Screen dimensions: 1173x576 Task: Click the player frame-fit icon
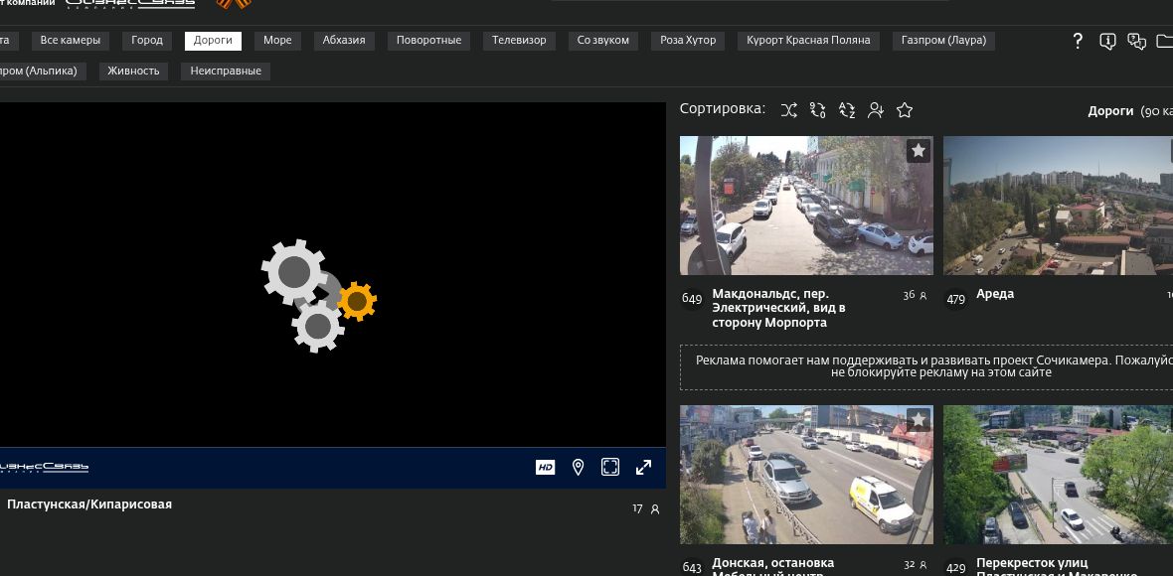point(610,468)
